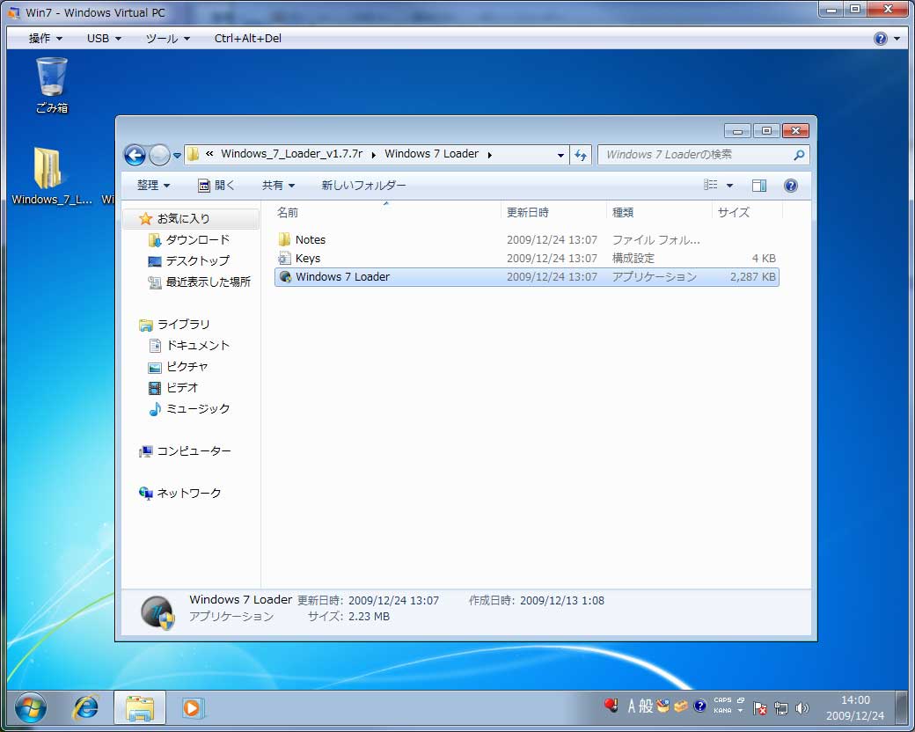Open the volume speaker tray icon

pos(802,708)
